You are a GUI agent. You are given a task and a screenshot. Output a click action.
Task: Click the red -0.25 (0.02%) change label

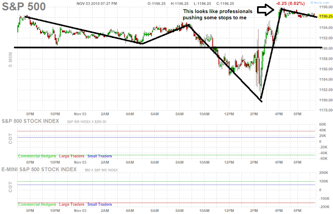290,4
